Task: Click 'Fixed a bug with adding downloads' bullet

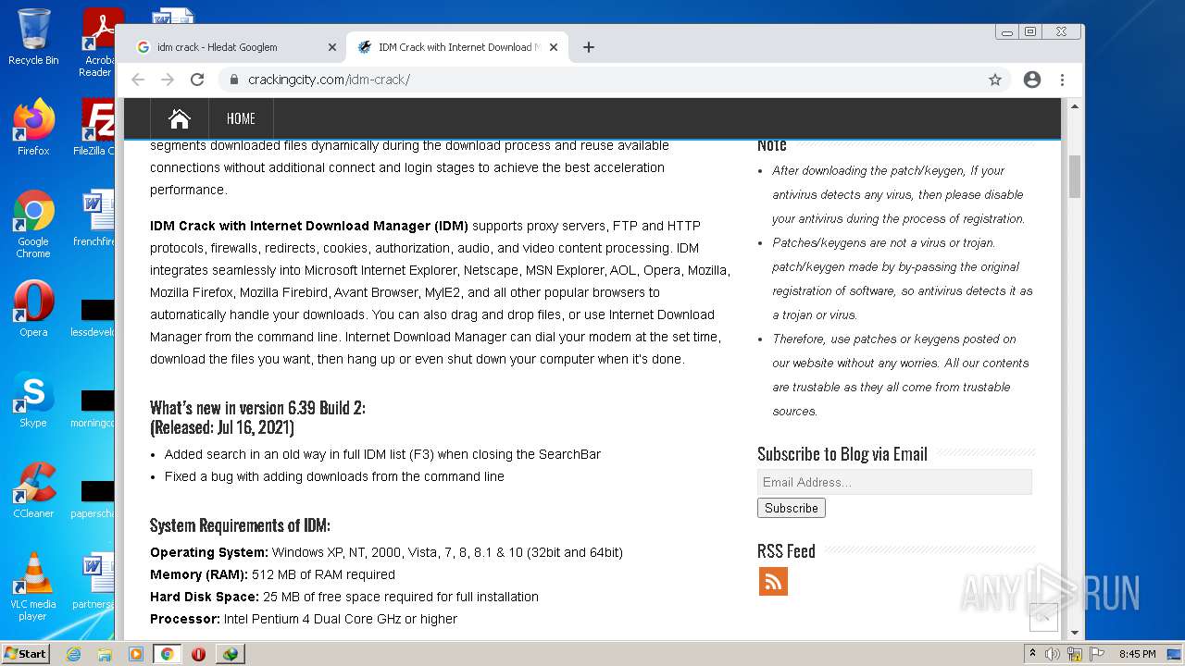Action: pos(334,476)
